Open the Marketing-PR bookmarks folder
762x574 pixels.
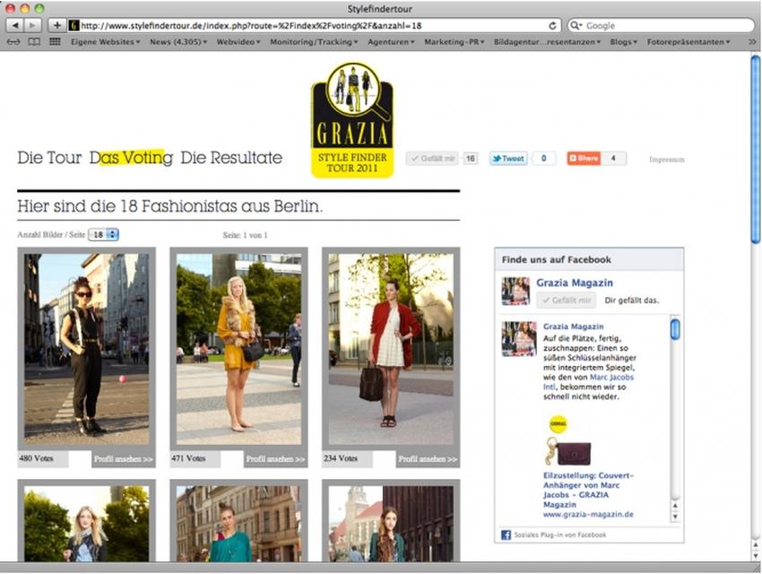pos(455,42)
